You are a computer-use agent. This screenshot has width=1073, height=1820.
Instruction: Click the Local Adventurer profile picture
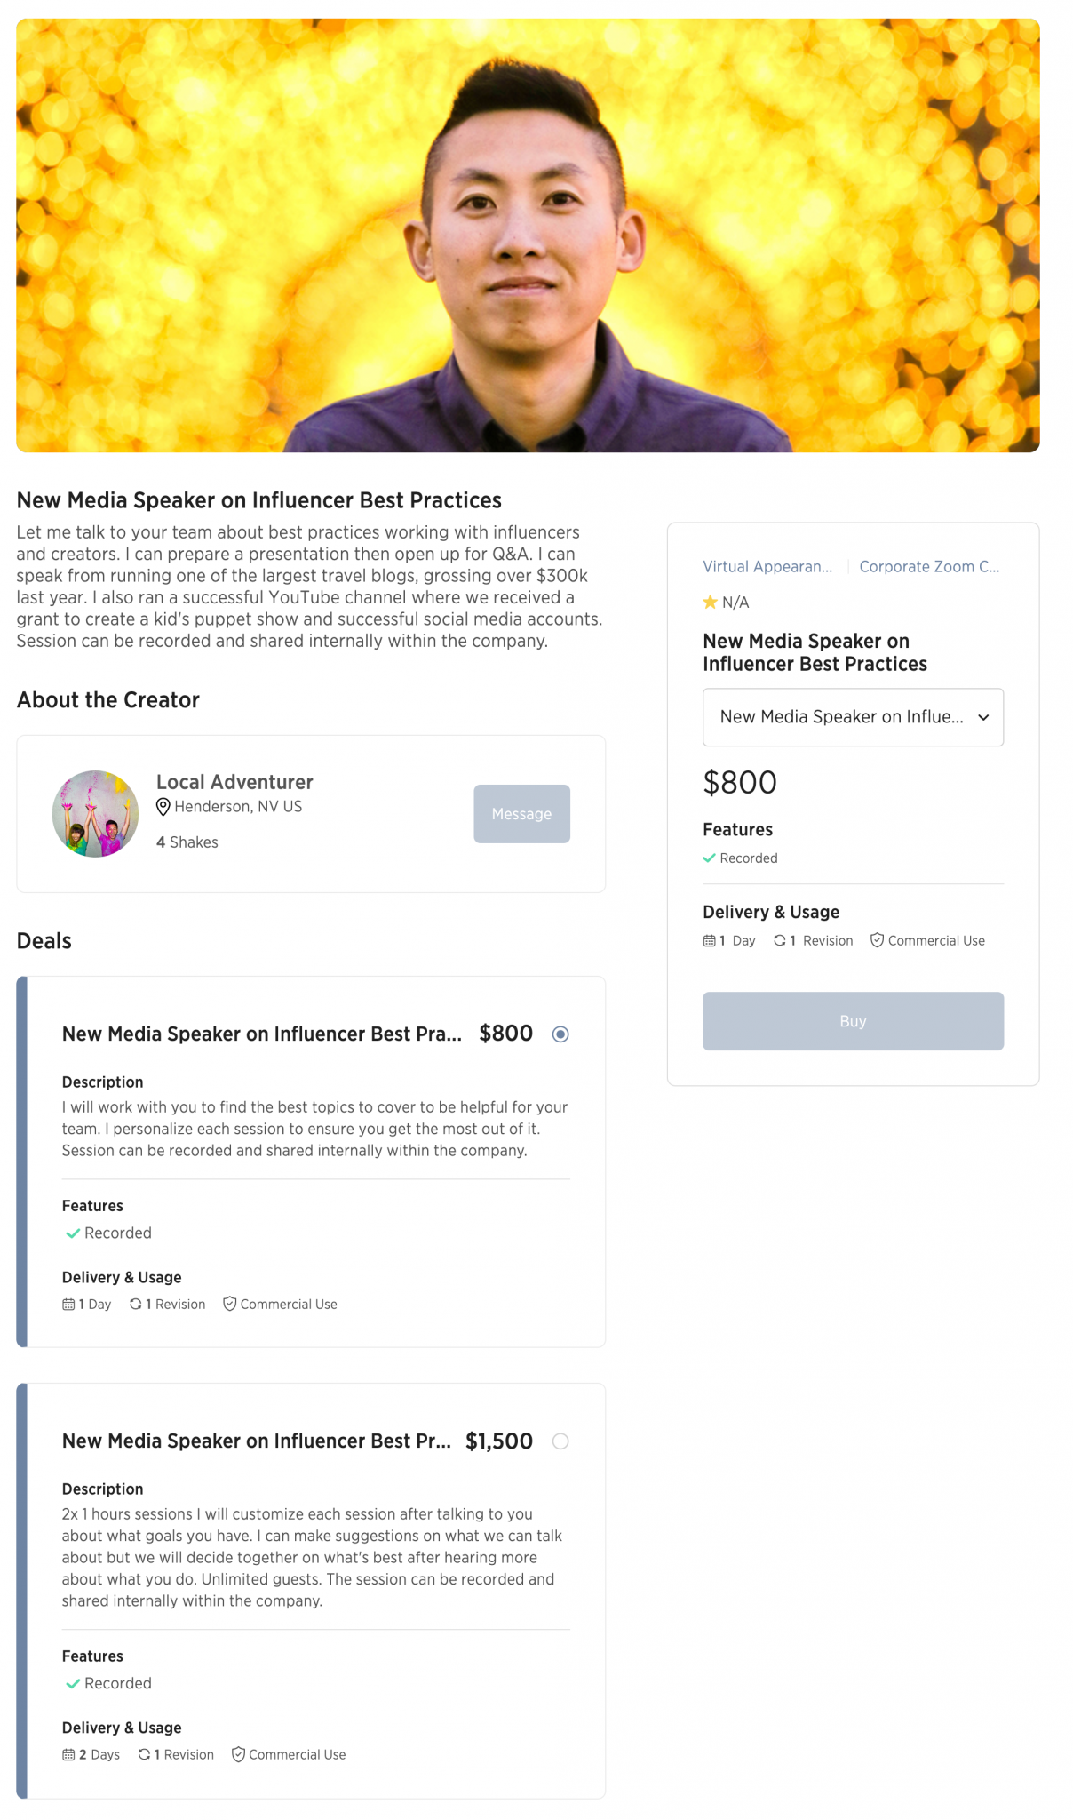(x=96, y=813)
